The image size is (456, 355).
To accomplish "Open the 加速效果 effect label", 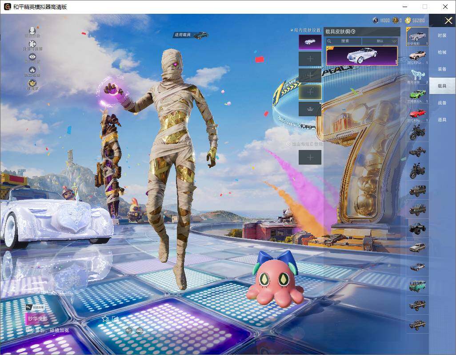I will pos(35,307).
